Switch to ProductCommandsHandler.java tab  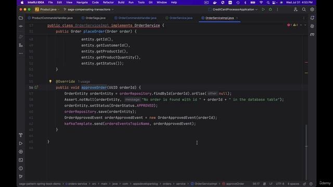click(x=50, y=18)
